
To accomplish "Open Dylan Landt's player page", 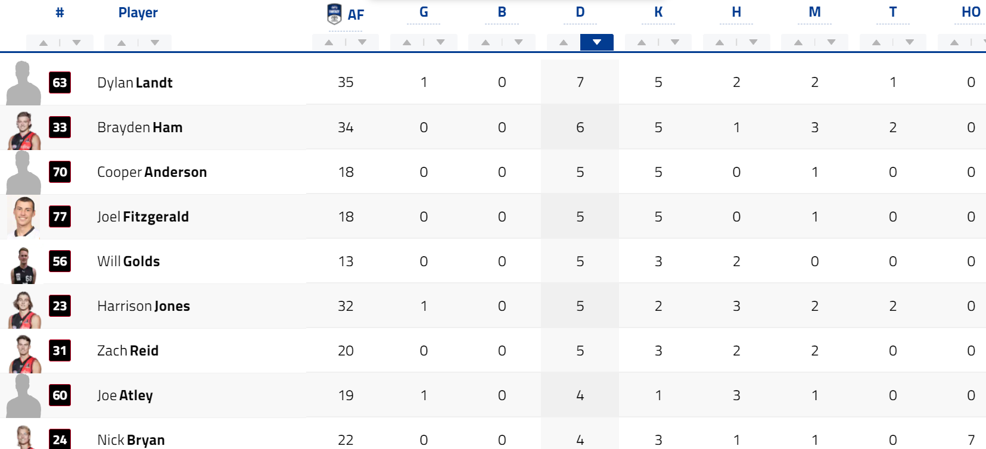I will point(135,83).
